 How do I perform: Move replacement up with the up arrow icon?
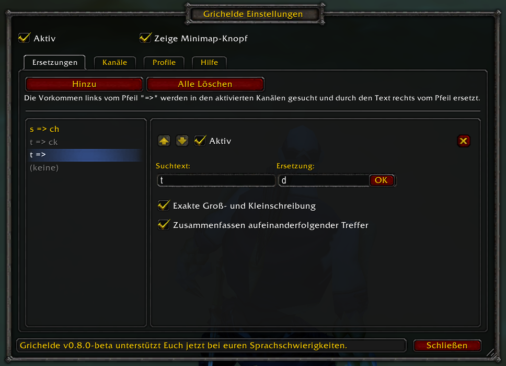coord(164,141)
